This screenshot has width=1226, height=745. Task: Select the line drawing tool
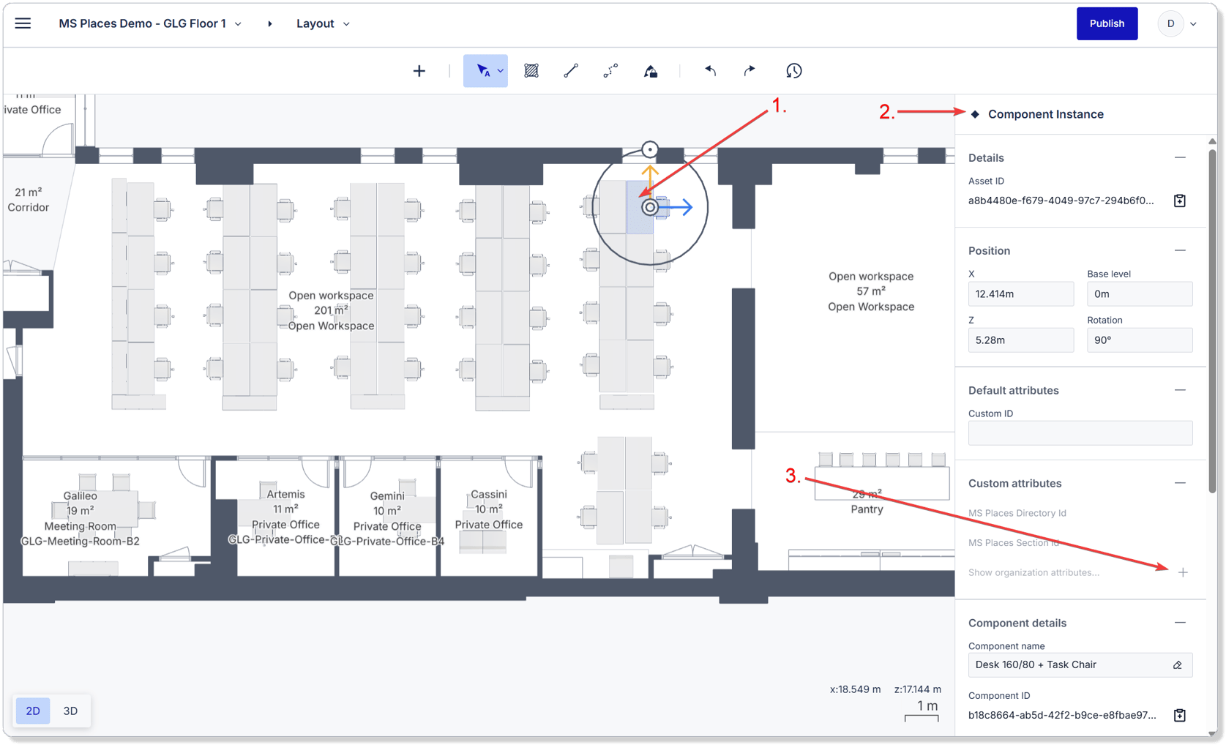[571, 71]
